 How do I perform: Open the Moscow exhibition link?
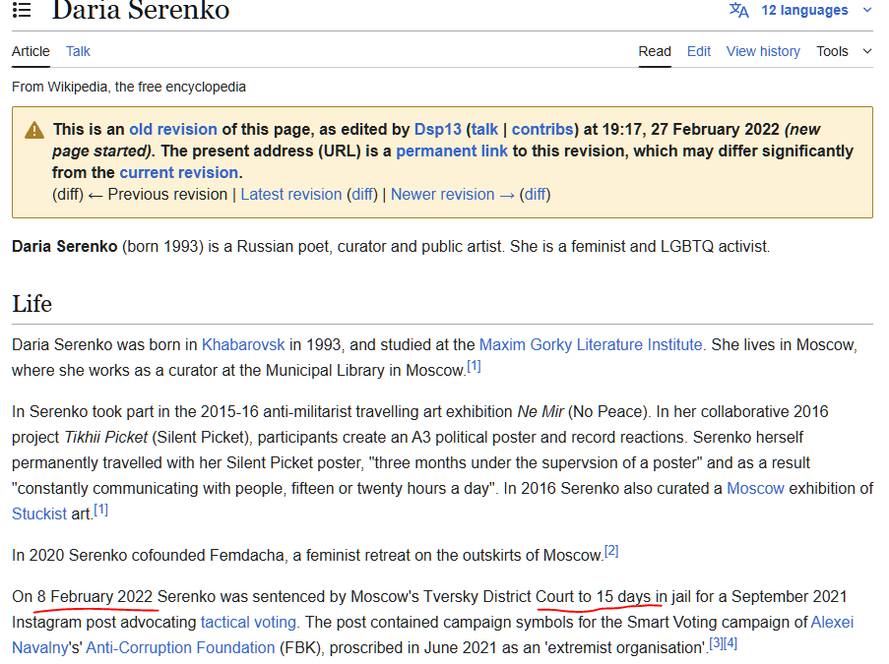[x=756, y=488]
